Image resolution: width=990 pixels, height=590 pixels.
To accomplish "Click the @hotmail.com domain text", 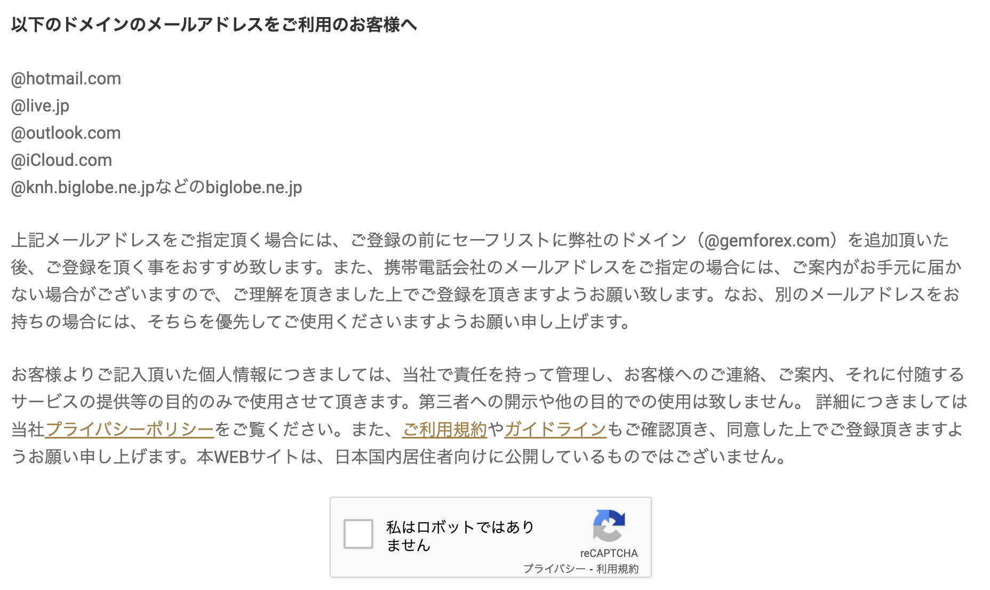I will (66, 79).
